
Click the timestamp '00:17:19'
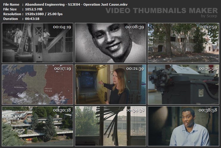[63, 69]
